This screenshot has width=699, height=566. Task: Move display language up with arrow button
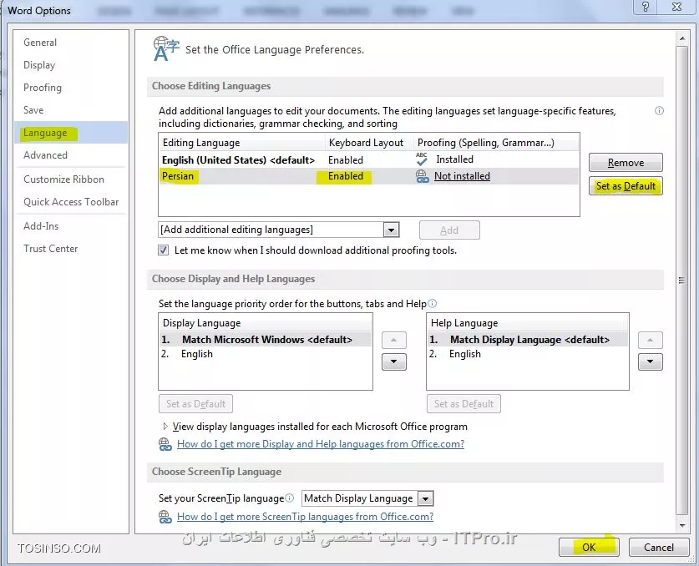click(x=393, y=340)
